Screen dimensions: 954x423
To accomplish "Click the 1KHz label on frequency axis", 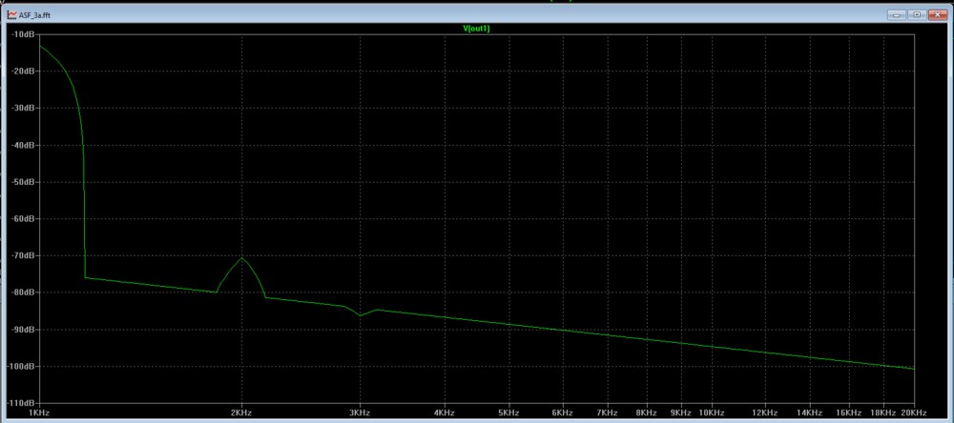I will [x=39, y=413].
